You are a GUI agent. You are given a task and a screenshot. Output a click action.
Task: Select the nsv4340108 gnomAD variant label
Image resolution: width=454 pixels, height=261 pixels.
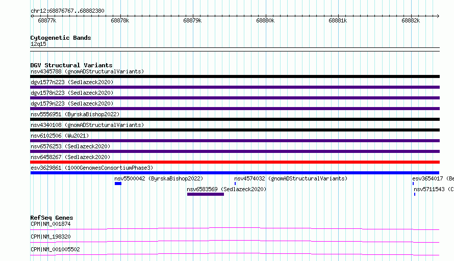(87, 125)
